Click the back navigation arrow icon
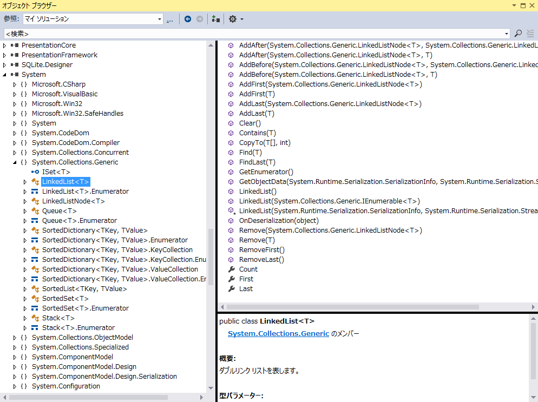538x402 pixels. tap(188, 19)
